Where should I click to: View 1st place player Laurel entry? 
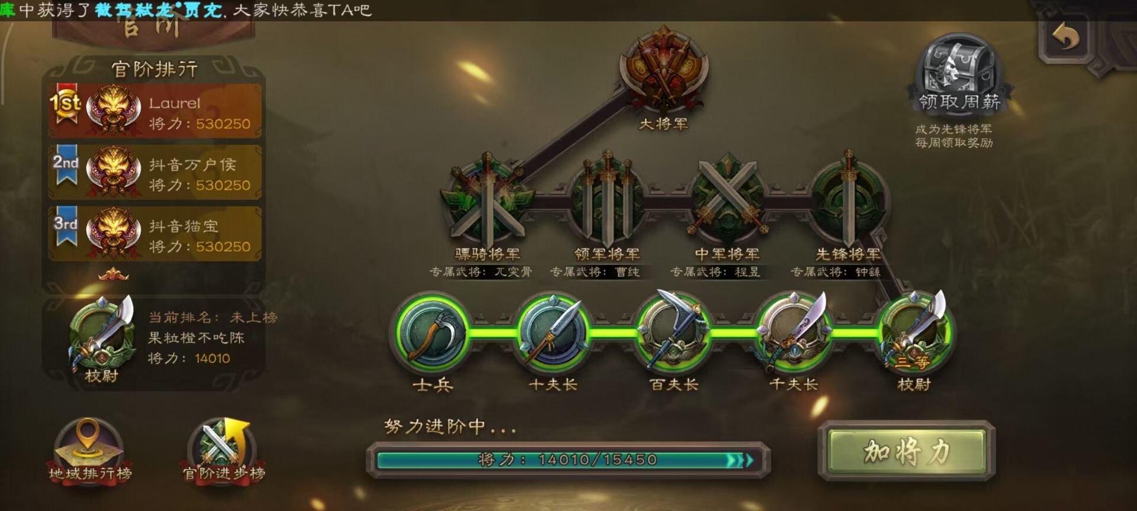(155, 111)
